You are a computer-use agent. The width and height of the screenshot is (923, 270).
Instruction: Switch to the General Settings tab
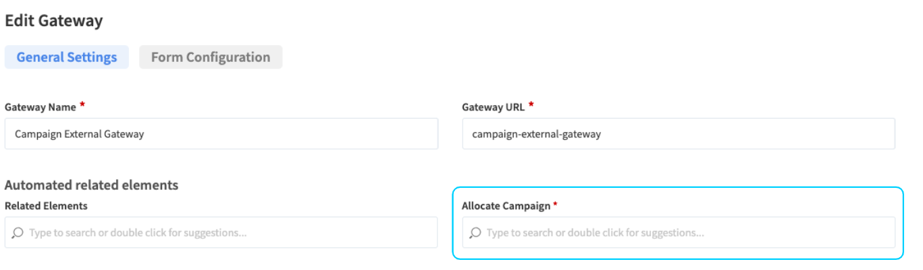(x=67, y=57)
